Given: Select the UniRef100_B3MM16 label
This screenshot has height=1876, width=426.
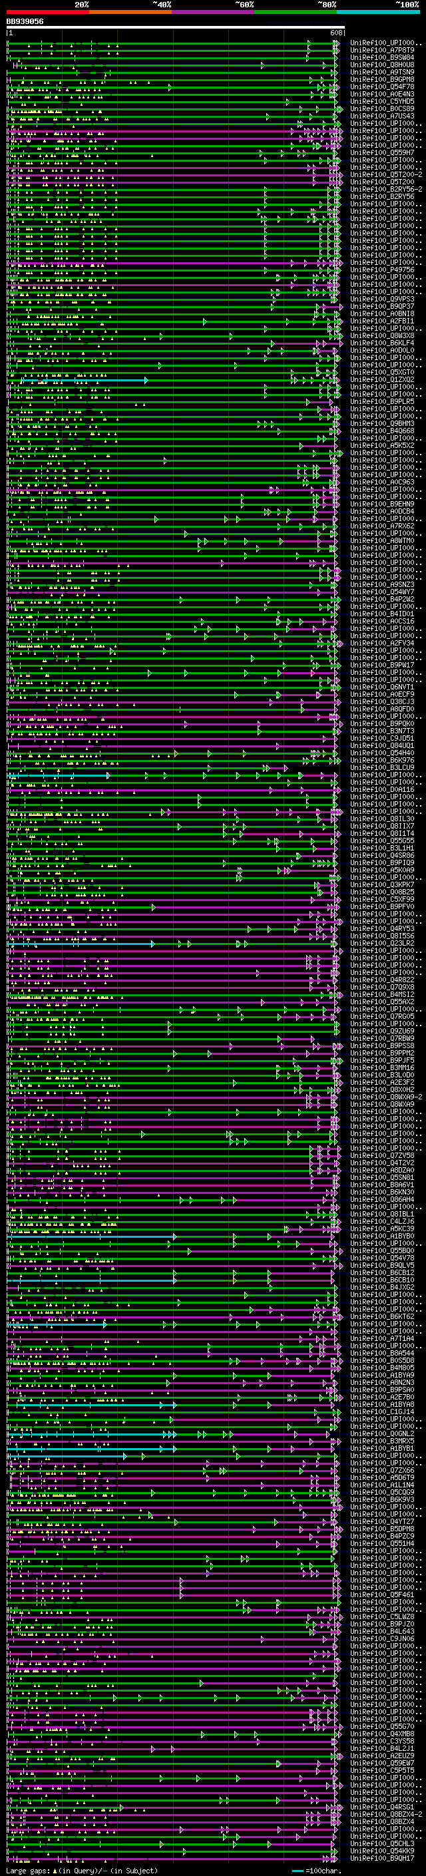Looking at the screenshot, I should coord(382,1067).
